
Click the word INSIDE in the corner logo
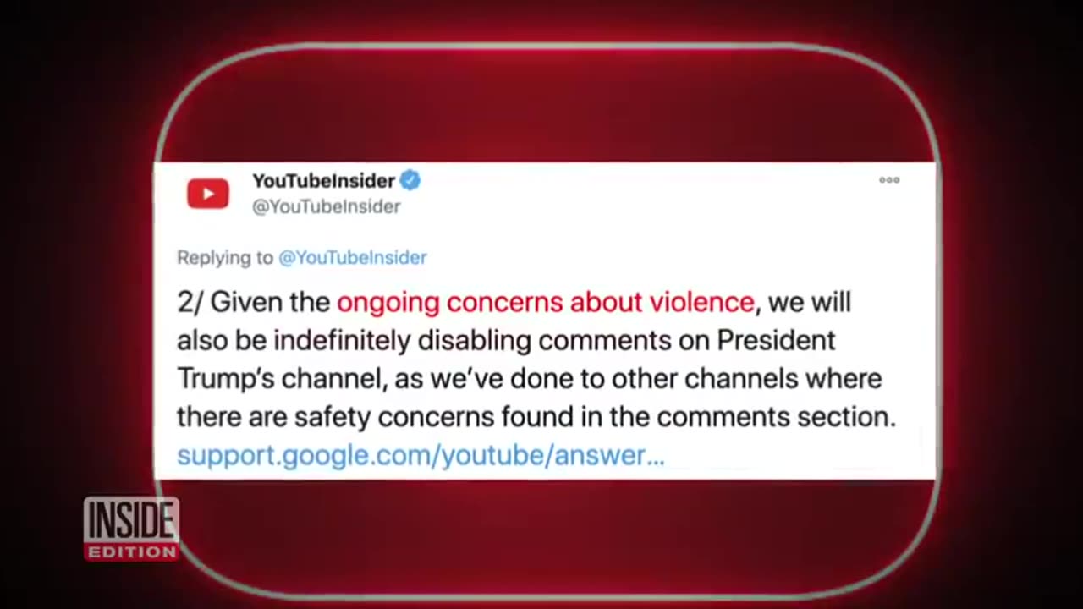click(x=131, y=521)
